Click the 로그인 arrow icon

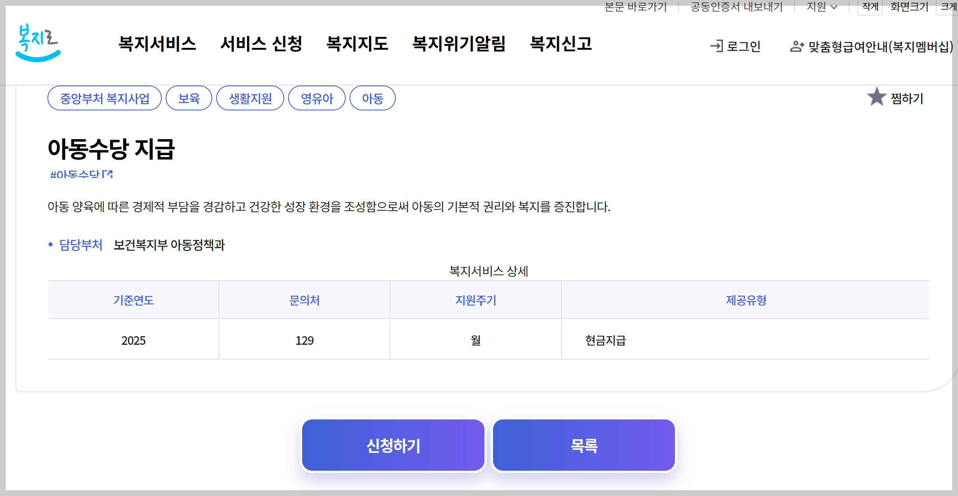pyautogui.click(x=716, y=46)
